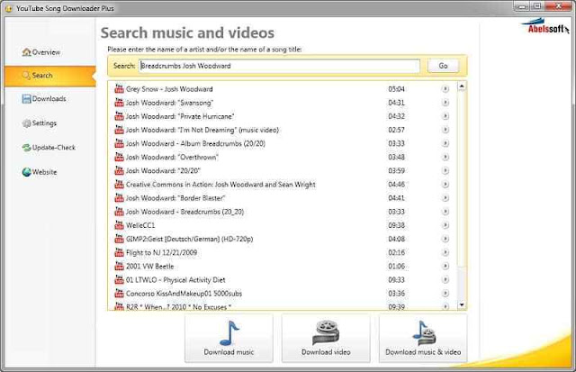Viewport: 576px width, 372px height.
Task: Select "01 LTWLO - Physical Activity Diet" result
Action: pos(175,280)
